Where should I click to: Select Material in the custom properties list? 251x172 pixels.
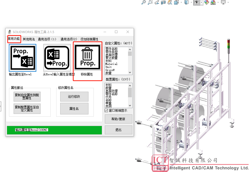pos(111,64)
